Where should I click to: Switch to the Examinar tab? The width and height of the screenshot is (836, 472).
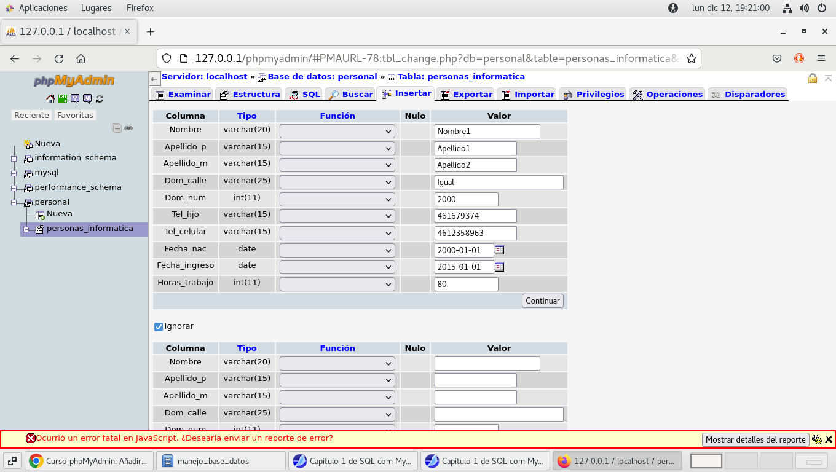coord(183,95)
